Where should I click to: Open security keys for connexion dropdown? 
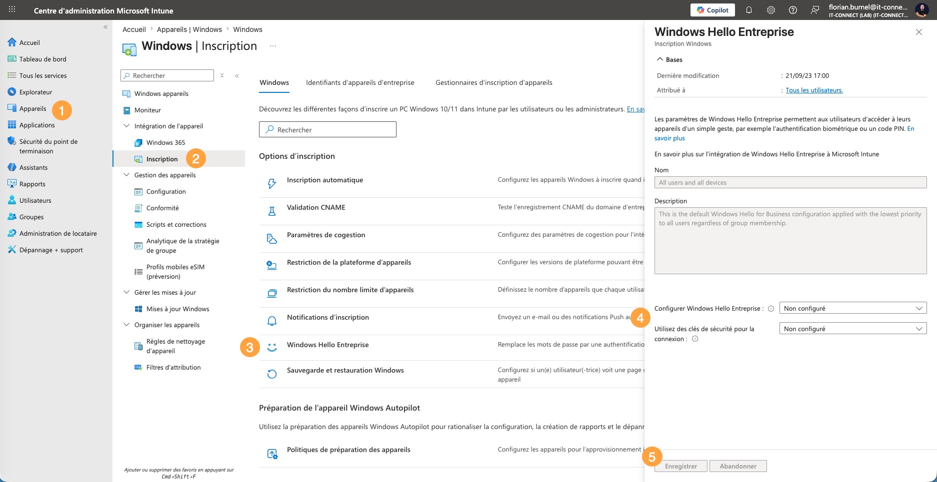coord(852,329)
